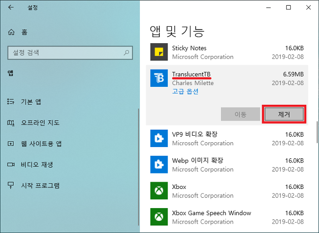The width and height of the screenshot is (319, 233).
Task: Click the 비디오 재생 camera icon
Action: click(x=11, y=164)
